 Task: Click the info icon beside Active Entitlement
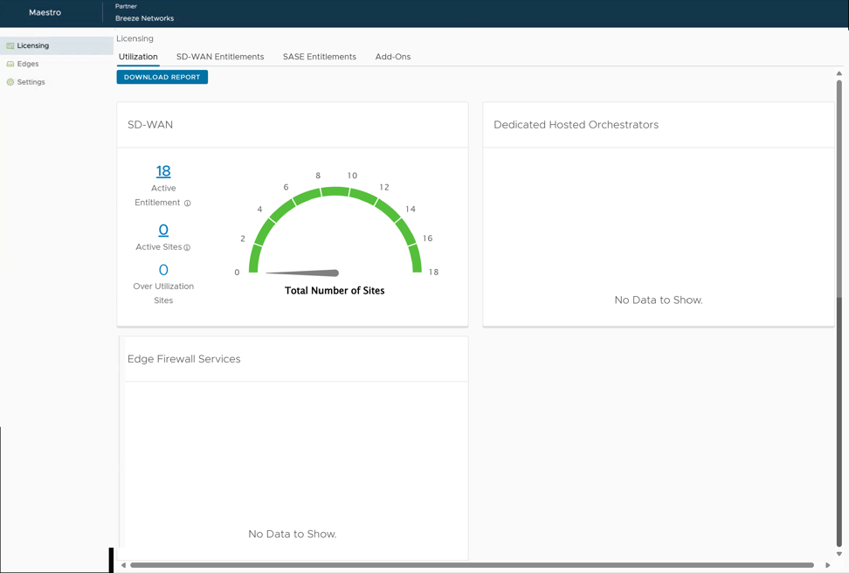pyautogui.click(x=187, y=203)
